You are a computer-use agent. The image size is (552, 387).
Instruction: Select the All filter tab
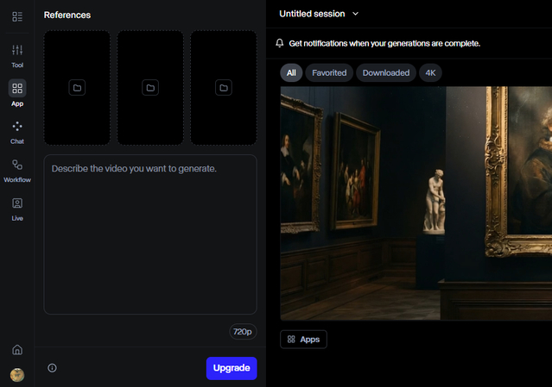coord(291,73)
